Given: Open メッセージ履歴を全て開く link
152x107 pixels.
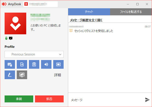Looking at the screenshot, I should coord(86,20).
